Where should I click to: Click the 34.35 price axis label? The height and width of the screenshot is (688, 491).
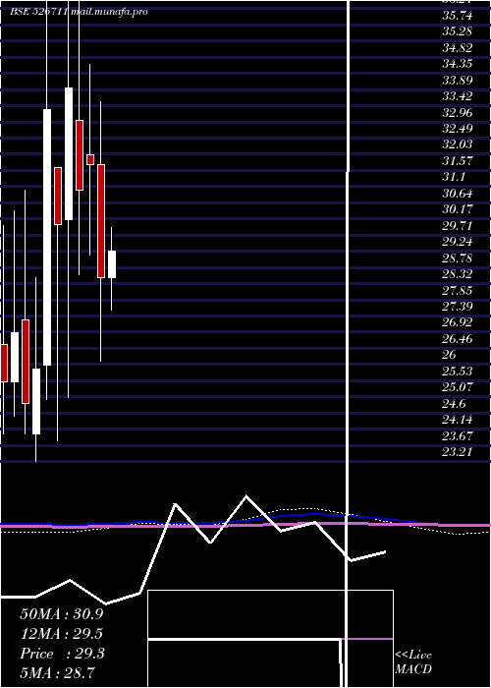coord(458,64)
